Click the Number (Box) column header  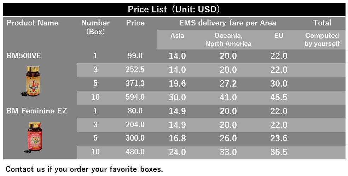tap(95, 27)
